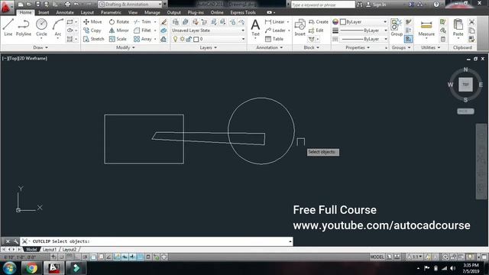The height and width of the screenshot is (275, 489).
Task: Switch to the Annotate ribbon tab
Action: [65, 12]
